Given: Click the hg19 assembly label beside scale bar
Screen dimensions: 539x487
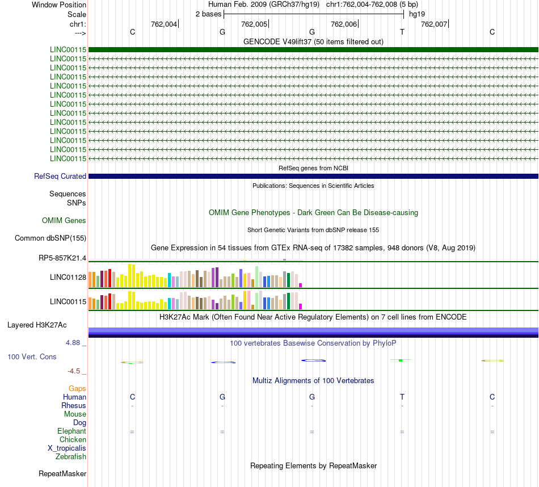Looking at the screenshot, I should coord(416,14).
